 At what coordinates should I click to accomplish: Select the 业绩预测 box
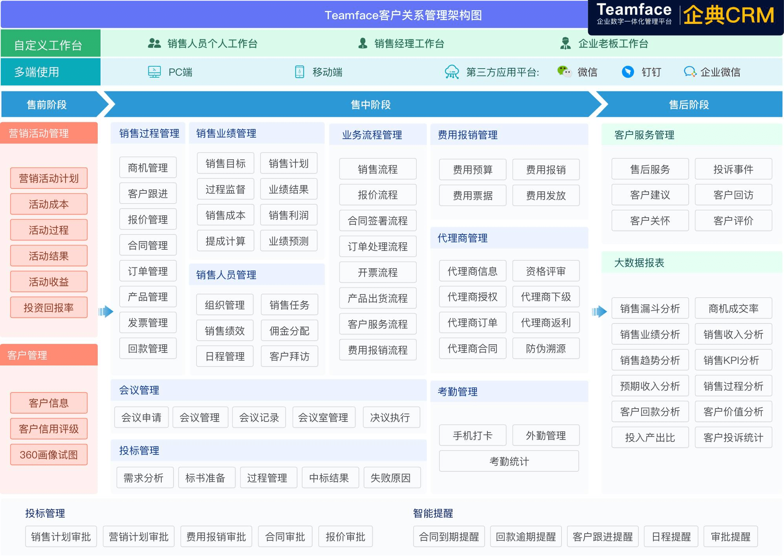(x=289, y=241)
